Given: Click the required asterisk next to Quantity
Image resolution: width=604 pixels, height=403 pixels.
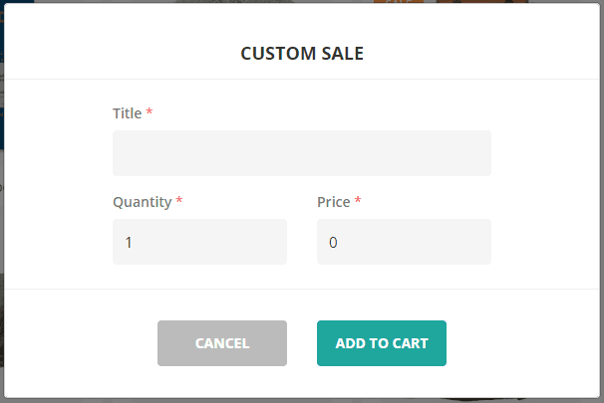Looking at the screenshot, I should click(x=179, y=201).
